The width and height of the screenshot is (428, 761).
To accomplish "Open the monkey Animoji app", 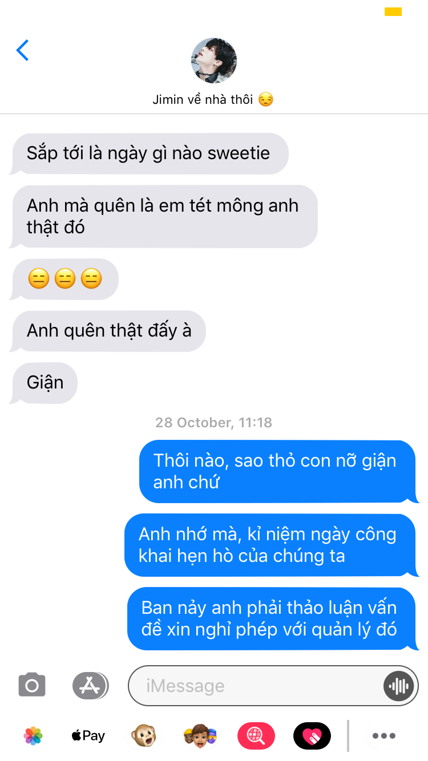I will tap(144, 736).
